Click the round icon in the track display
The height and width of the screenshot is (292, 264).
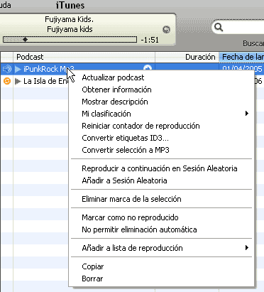[167, 29]
